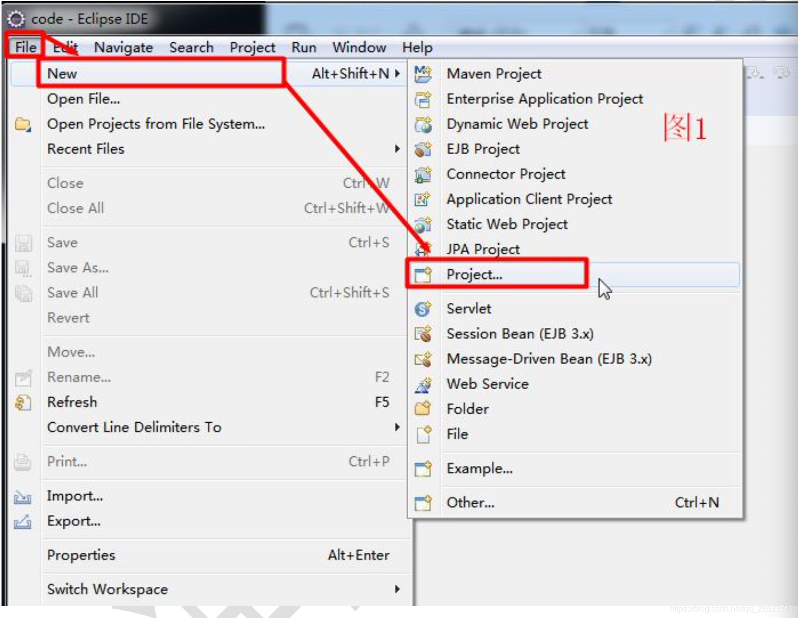Open the Window menu
This screenshot has height=618, width=798.
pos(359,47)
